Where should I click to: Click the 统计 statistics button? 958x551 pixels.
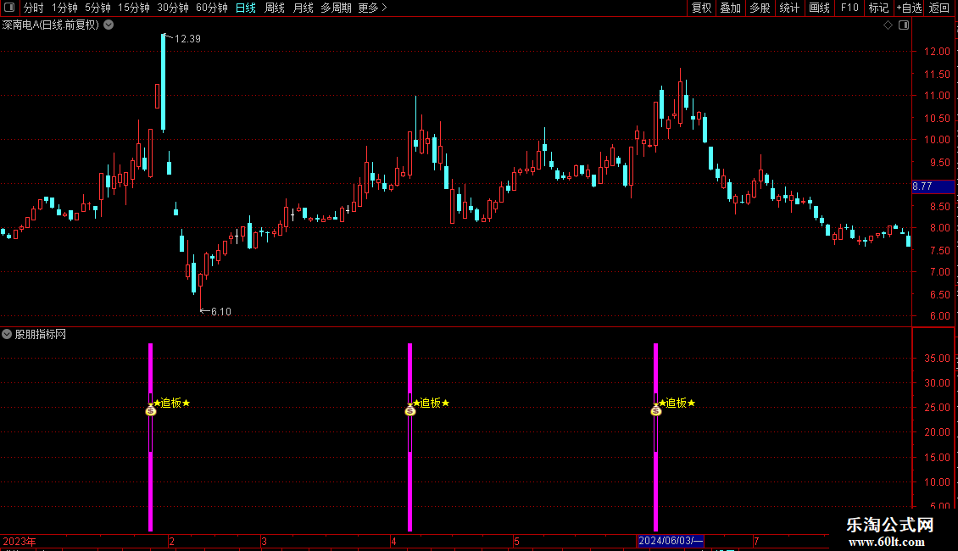click(788, 8)
